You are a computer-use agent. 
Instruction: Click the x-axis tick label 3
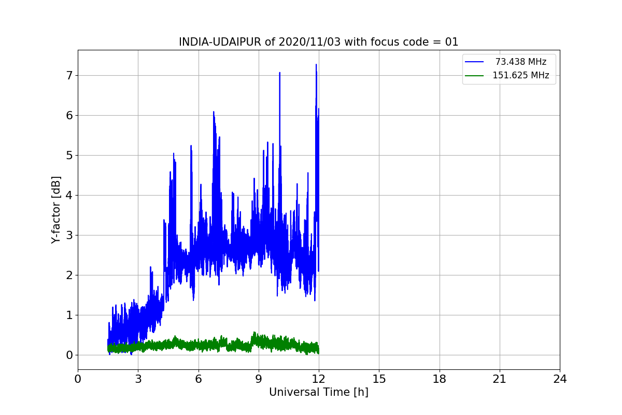click(138, 379)
